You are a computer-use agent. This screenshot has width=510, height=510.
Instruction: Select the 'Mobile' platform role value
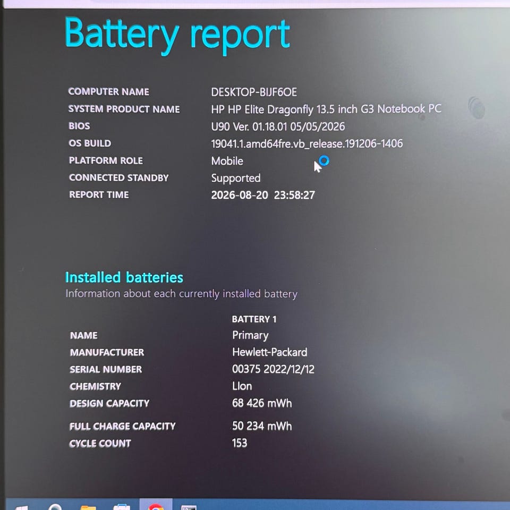pyautogui.click(x=227, y=160)
